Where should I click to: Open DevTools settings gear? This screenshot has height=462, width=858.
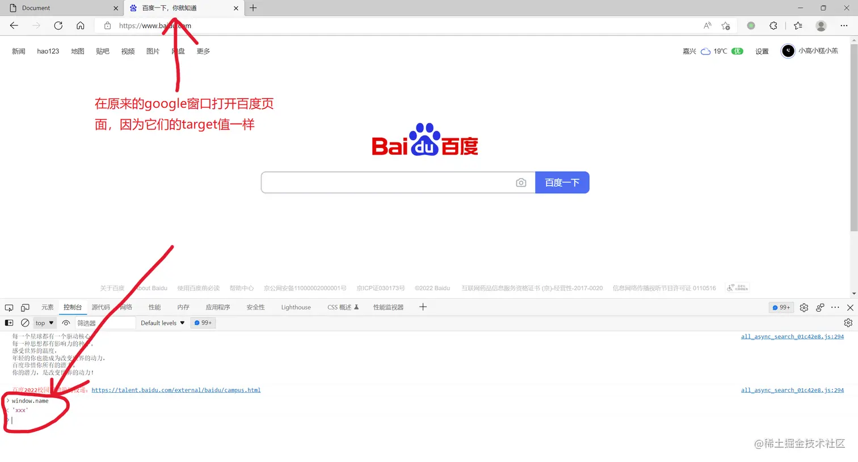coord(804,307)
